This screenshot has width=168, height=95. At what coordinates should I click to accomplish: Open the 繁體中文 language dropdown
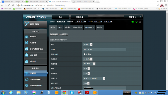pos(133,17)
